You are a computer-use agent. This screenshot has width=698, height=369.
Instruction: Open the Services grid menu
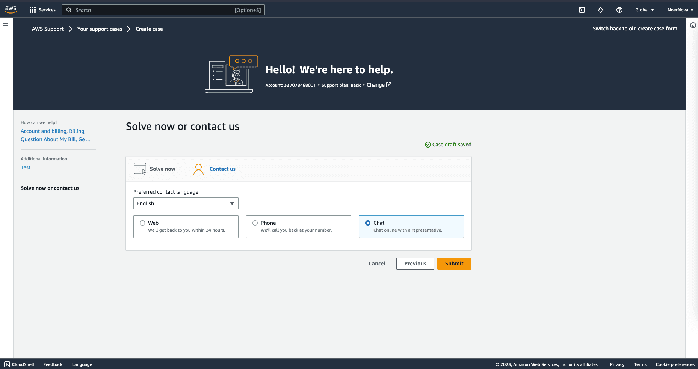coord(42,10)
